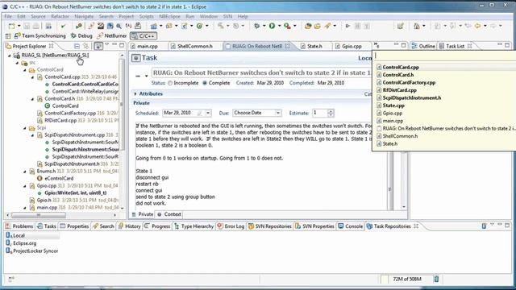Click ProjectLocker Syncor repository icon
Viewport: 516px width, 290px height.
click(8, 251)
